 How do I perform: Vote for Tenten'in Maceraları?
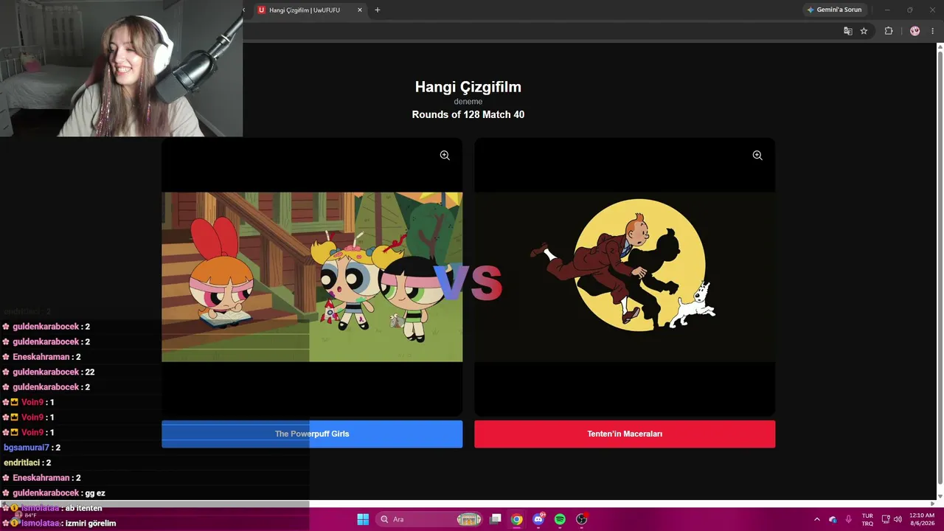tap(625, 434)
